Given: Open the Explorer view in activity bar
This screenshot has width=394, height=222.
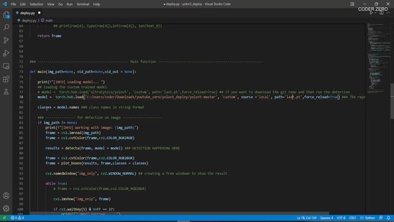Looking at the screenshot, I should pyautogui.click(x=6, y=15).
